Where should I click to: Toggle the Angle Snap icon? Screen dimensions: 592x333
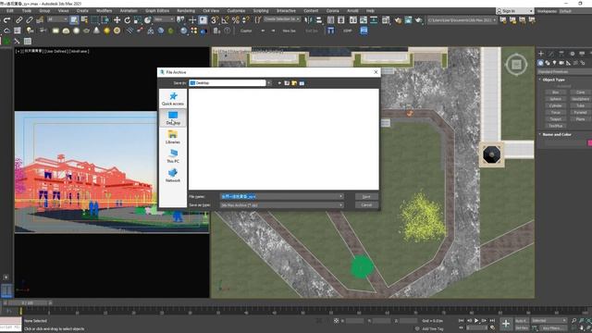[x=225, y=20]
